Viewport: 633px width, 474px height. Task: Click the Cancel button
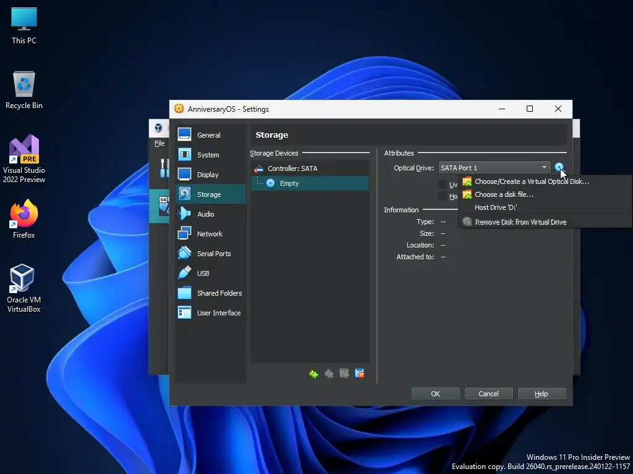click(x=488, y=394)
